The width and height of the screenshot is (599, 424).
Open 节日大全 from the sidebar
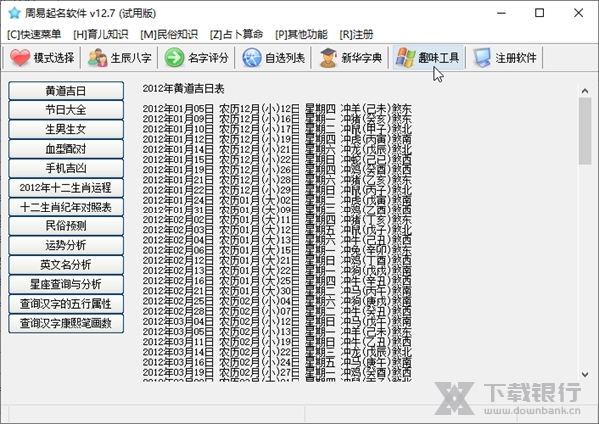click(x=66, y=110)
